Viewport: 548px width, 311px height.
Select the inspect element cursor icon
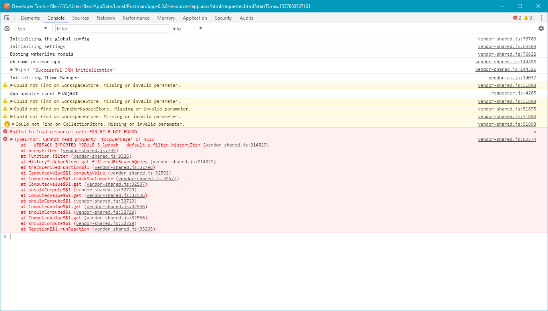point(7,18)
